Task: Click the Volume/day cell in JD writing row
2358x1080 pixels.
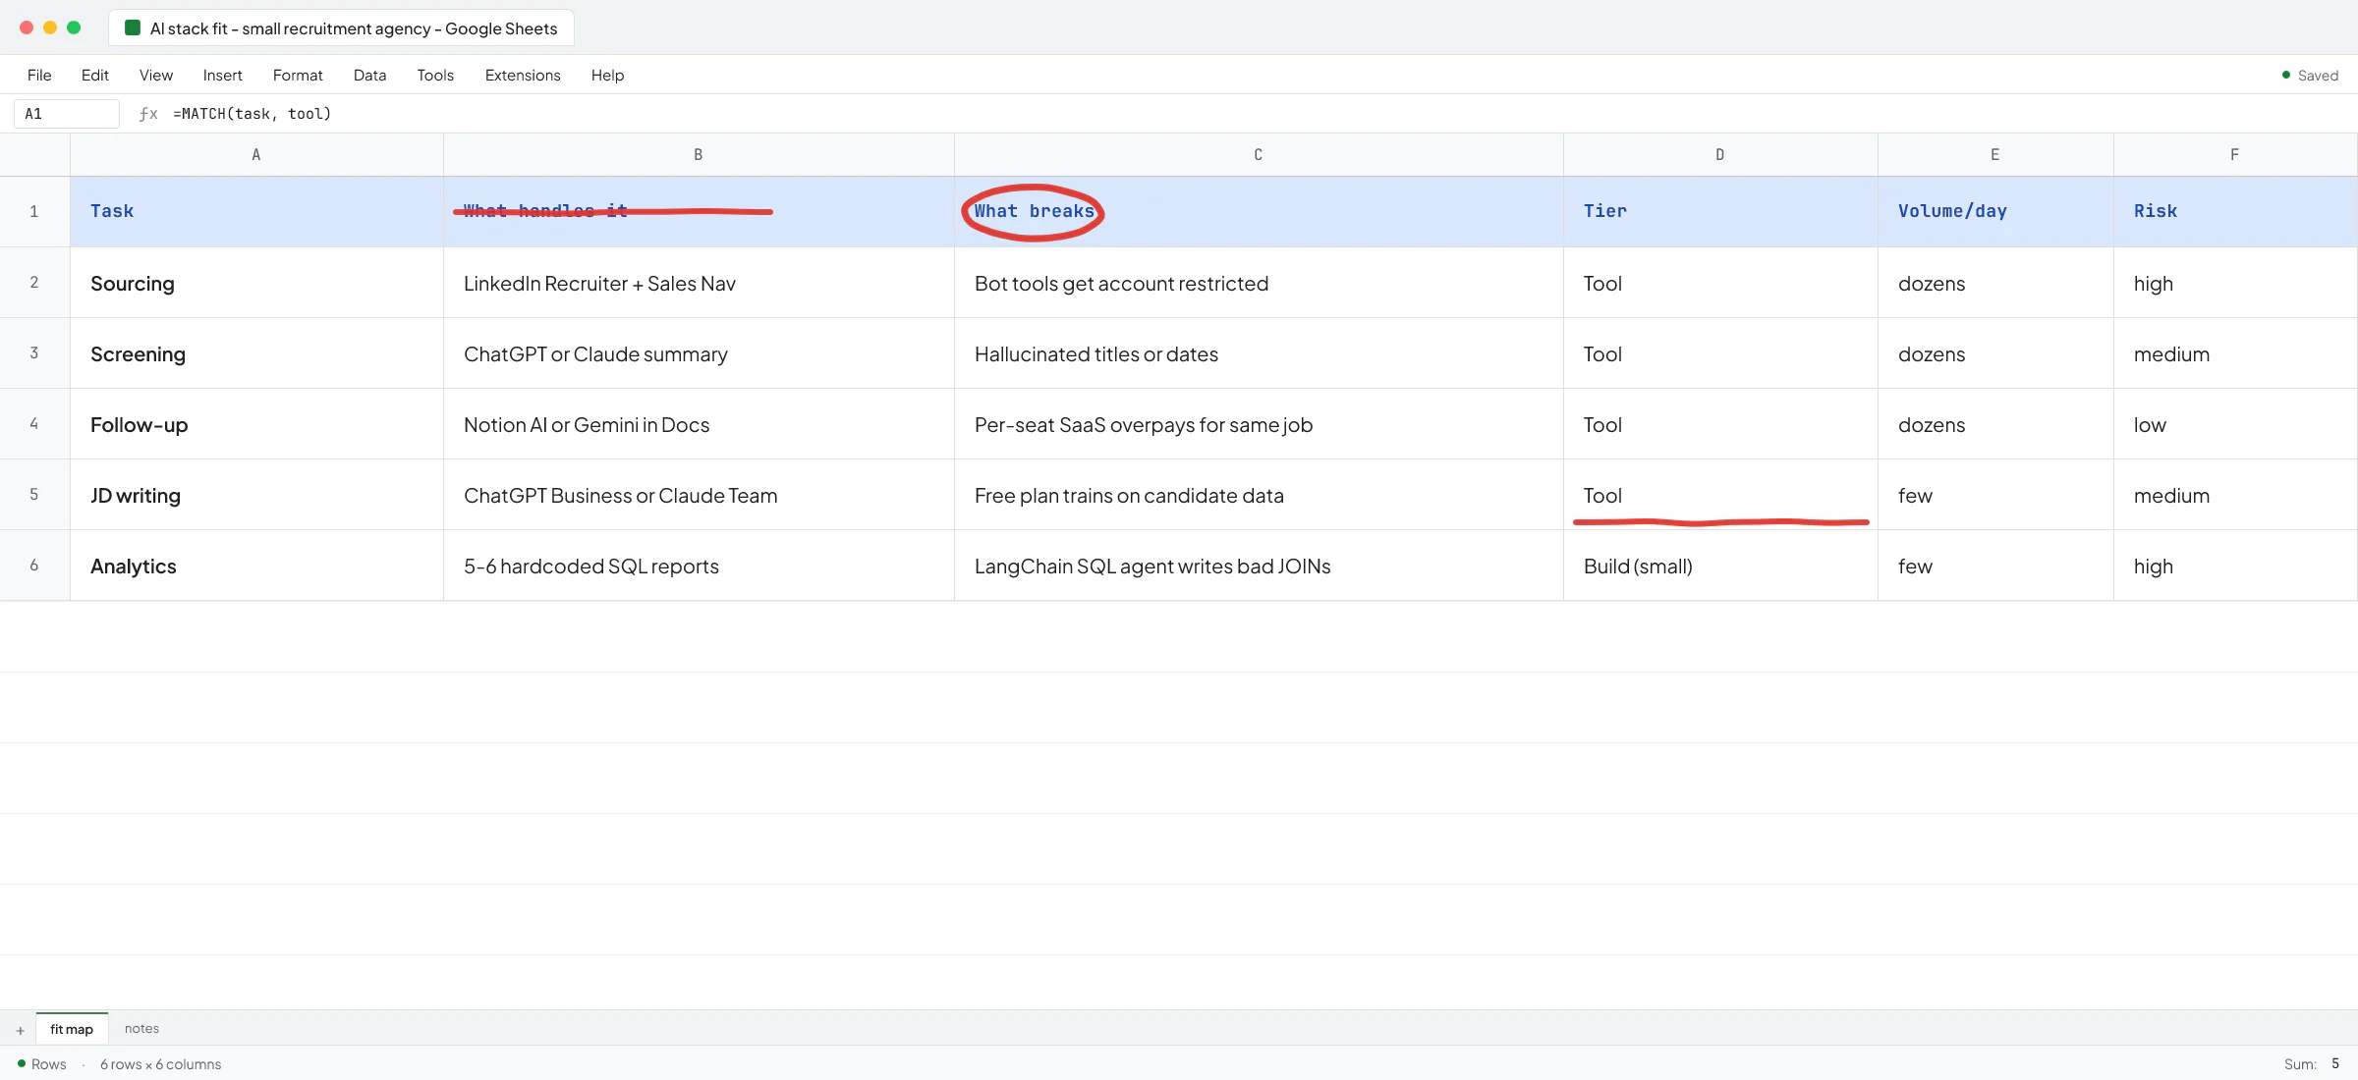Action: tap(1995, 495)
